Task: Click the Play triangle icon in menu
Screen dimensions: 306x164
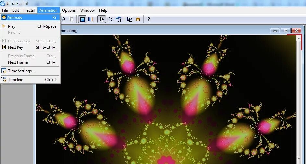Action: [4, 26]
